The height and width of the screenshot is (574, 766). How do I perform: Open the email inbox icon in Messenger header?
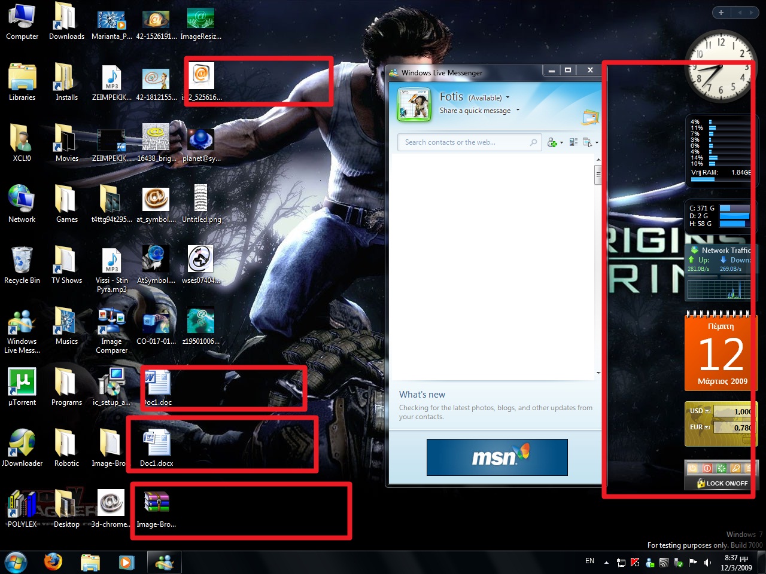pyautogui.click(x=590, y=117)
